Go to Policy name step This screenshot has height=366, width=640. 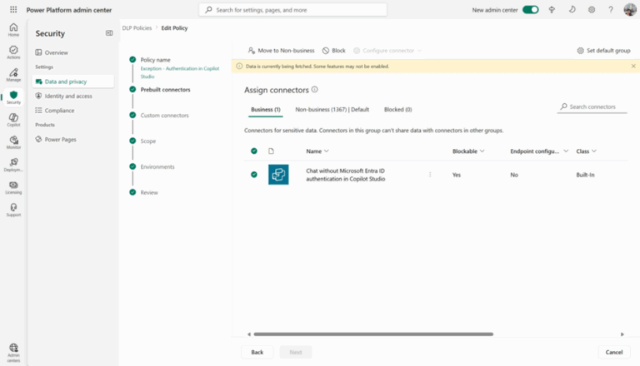coord(156,60)
